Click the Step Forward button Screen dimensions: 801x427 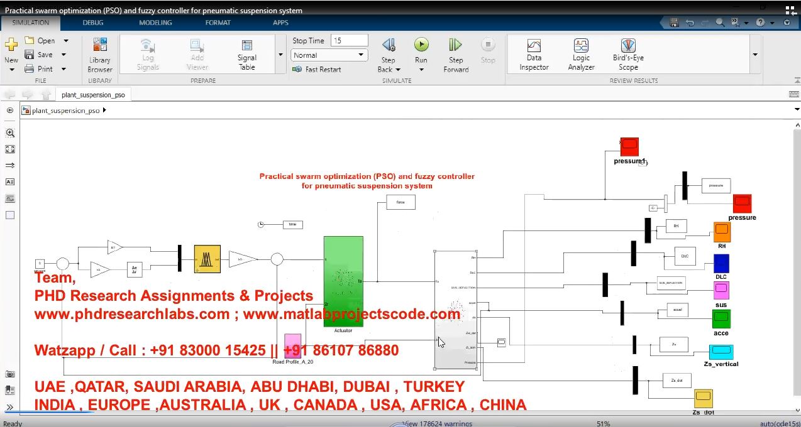click(x=456, y=53)
